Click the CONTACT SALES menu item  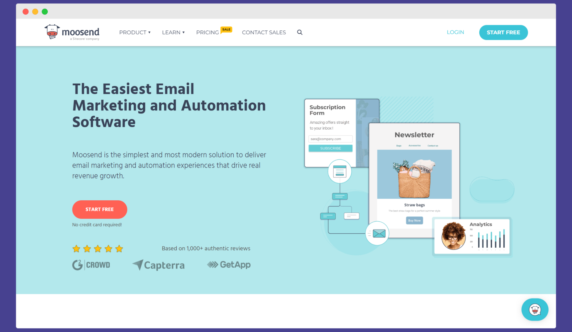tap(264, 32)
